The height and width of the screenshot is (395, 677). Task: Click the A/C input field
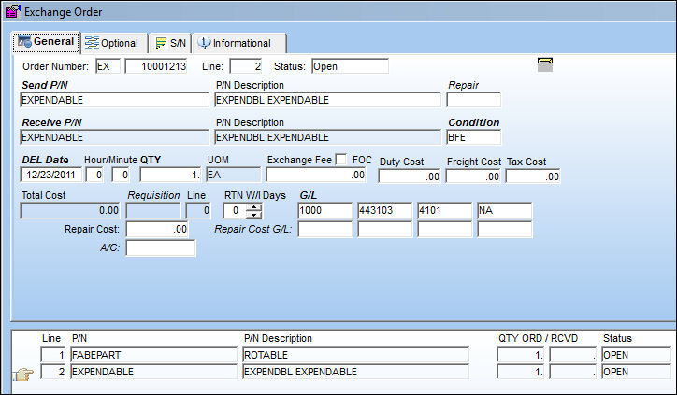tap(161, 248)
